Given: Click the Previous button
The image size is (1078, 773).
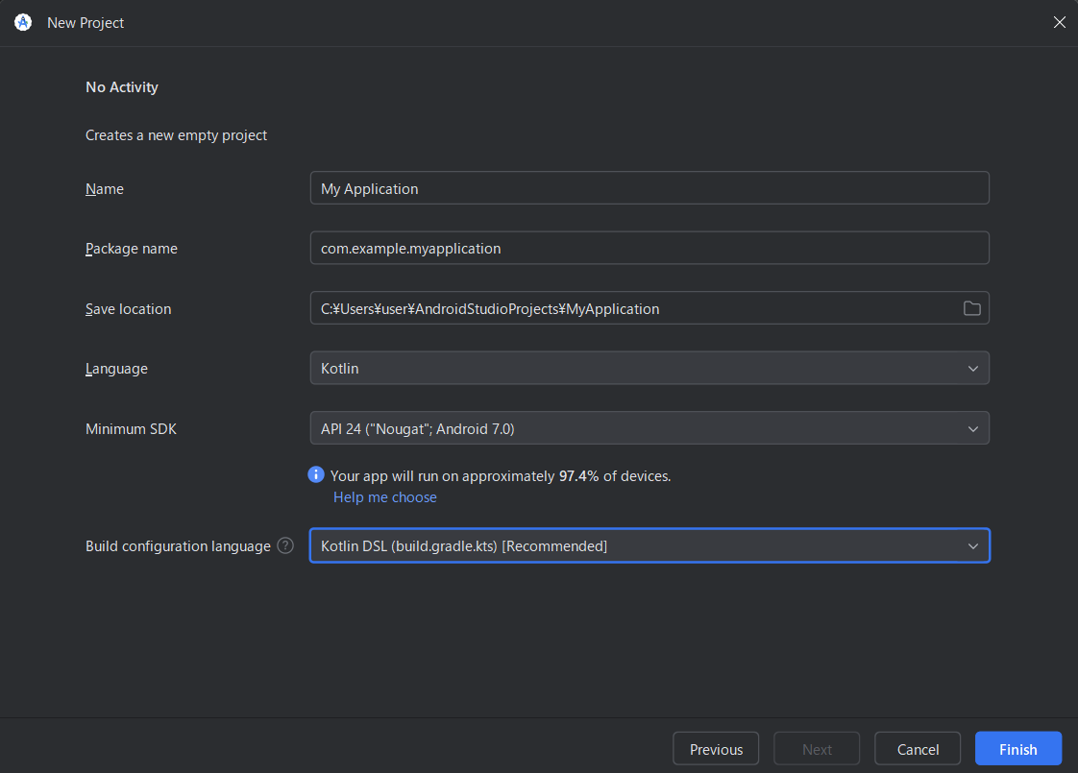Looking at the screenshot, I should click(x=715, y=748).
